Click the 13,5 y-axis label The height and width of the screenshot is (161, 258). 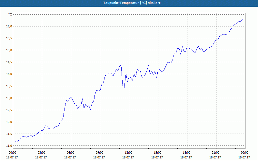point(9,86)
